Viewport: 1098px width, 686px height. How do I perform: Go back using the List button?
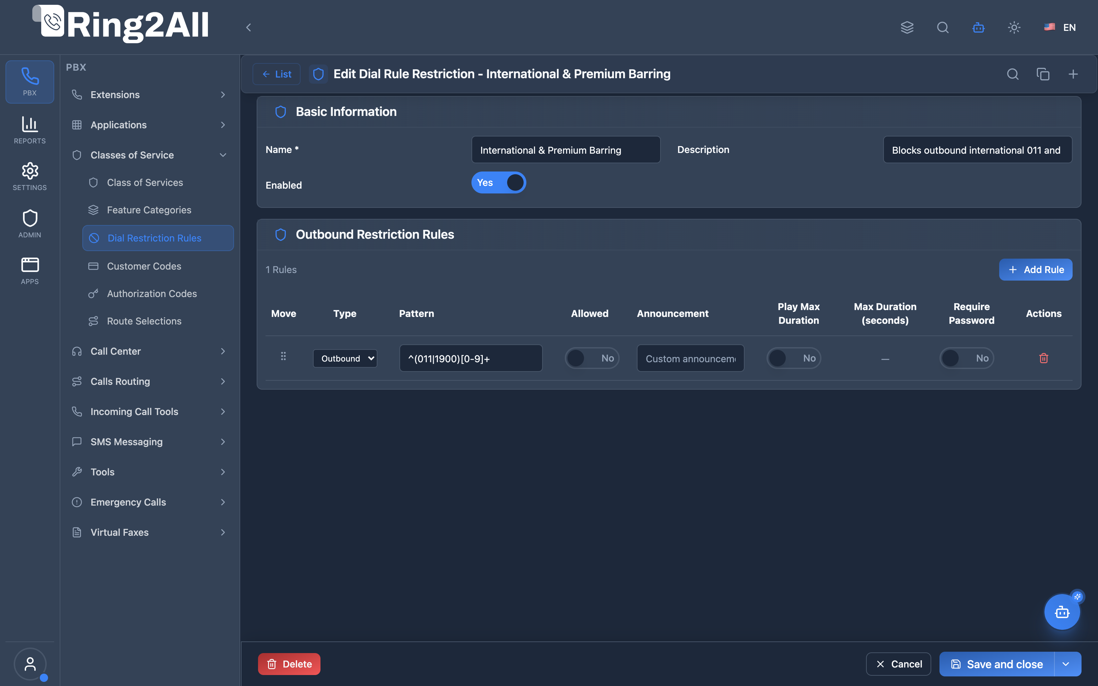point(276,74)
